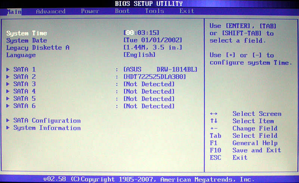Expand the SATA 1 arrow
Screen dimensions: 299x183
[8, 69]
